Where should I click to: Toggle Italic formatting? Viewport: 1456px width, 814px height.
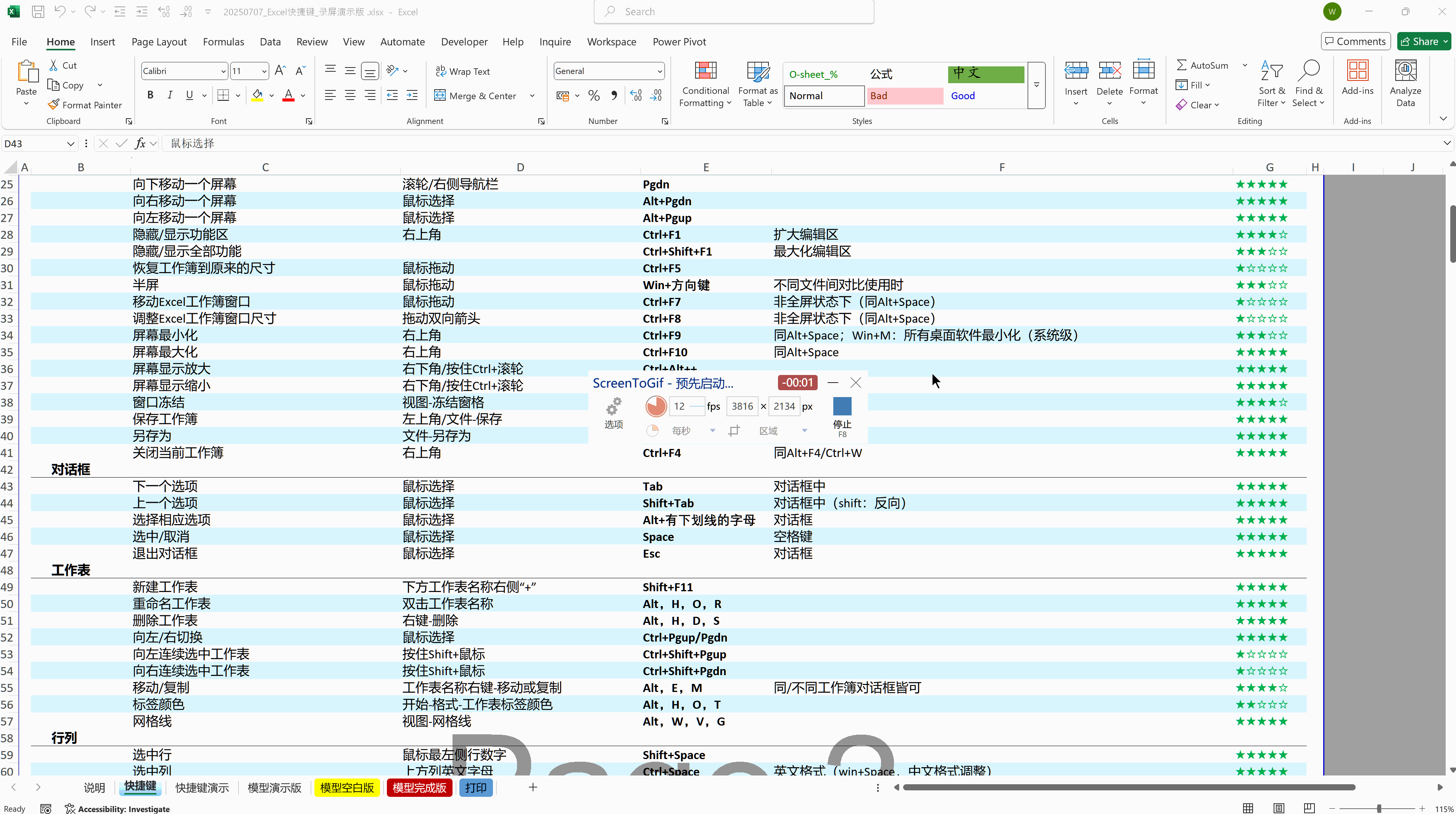pyautogui.click(x=169, y=95)
